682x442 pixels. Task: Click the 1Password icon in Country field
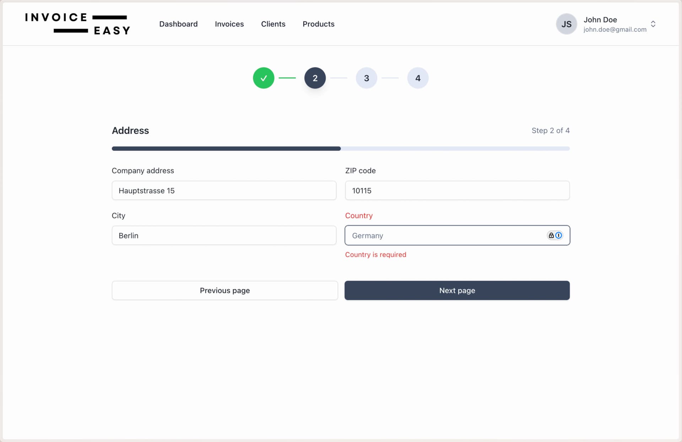(558, 235)
